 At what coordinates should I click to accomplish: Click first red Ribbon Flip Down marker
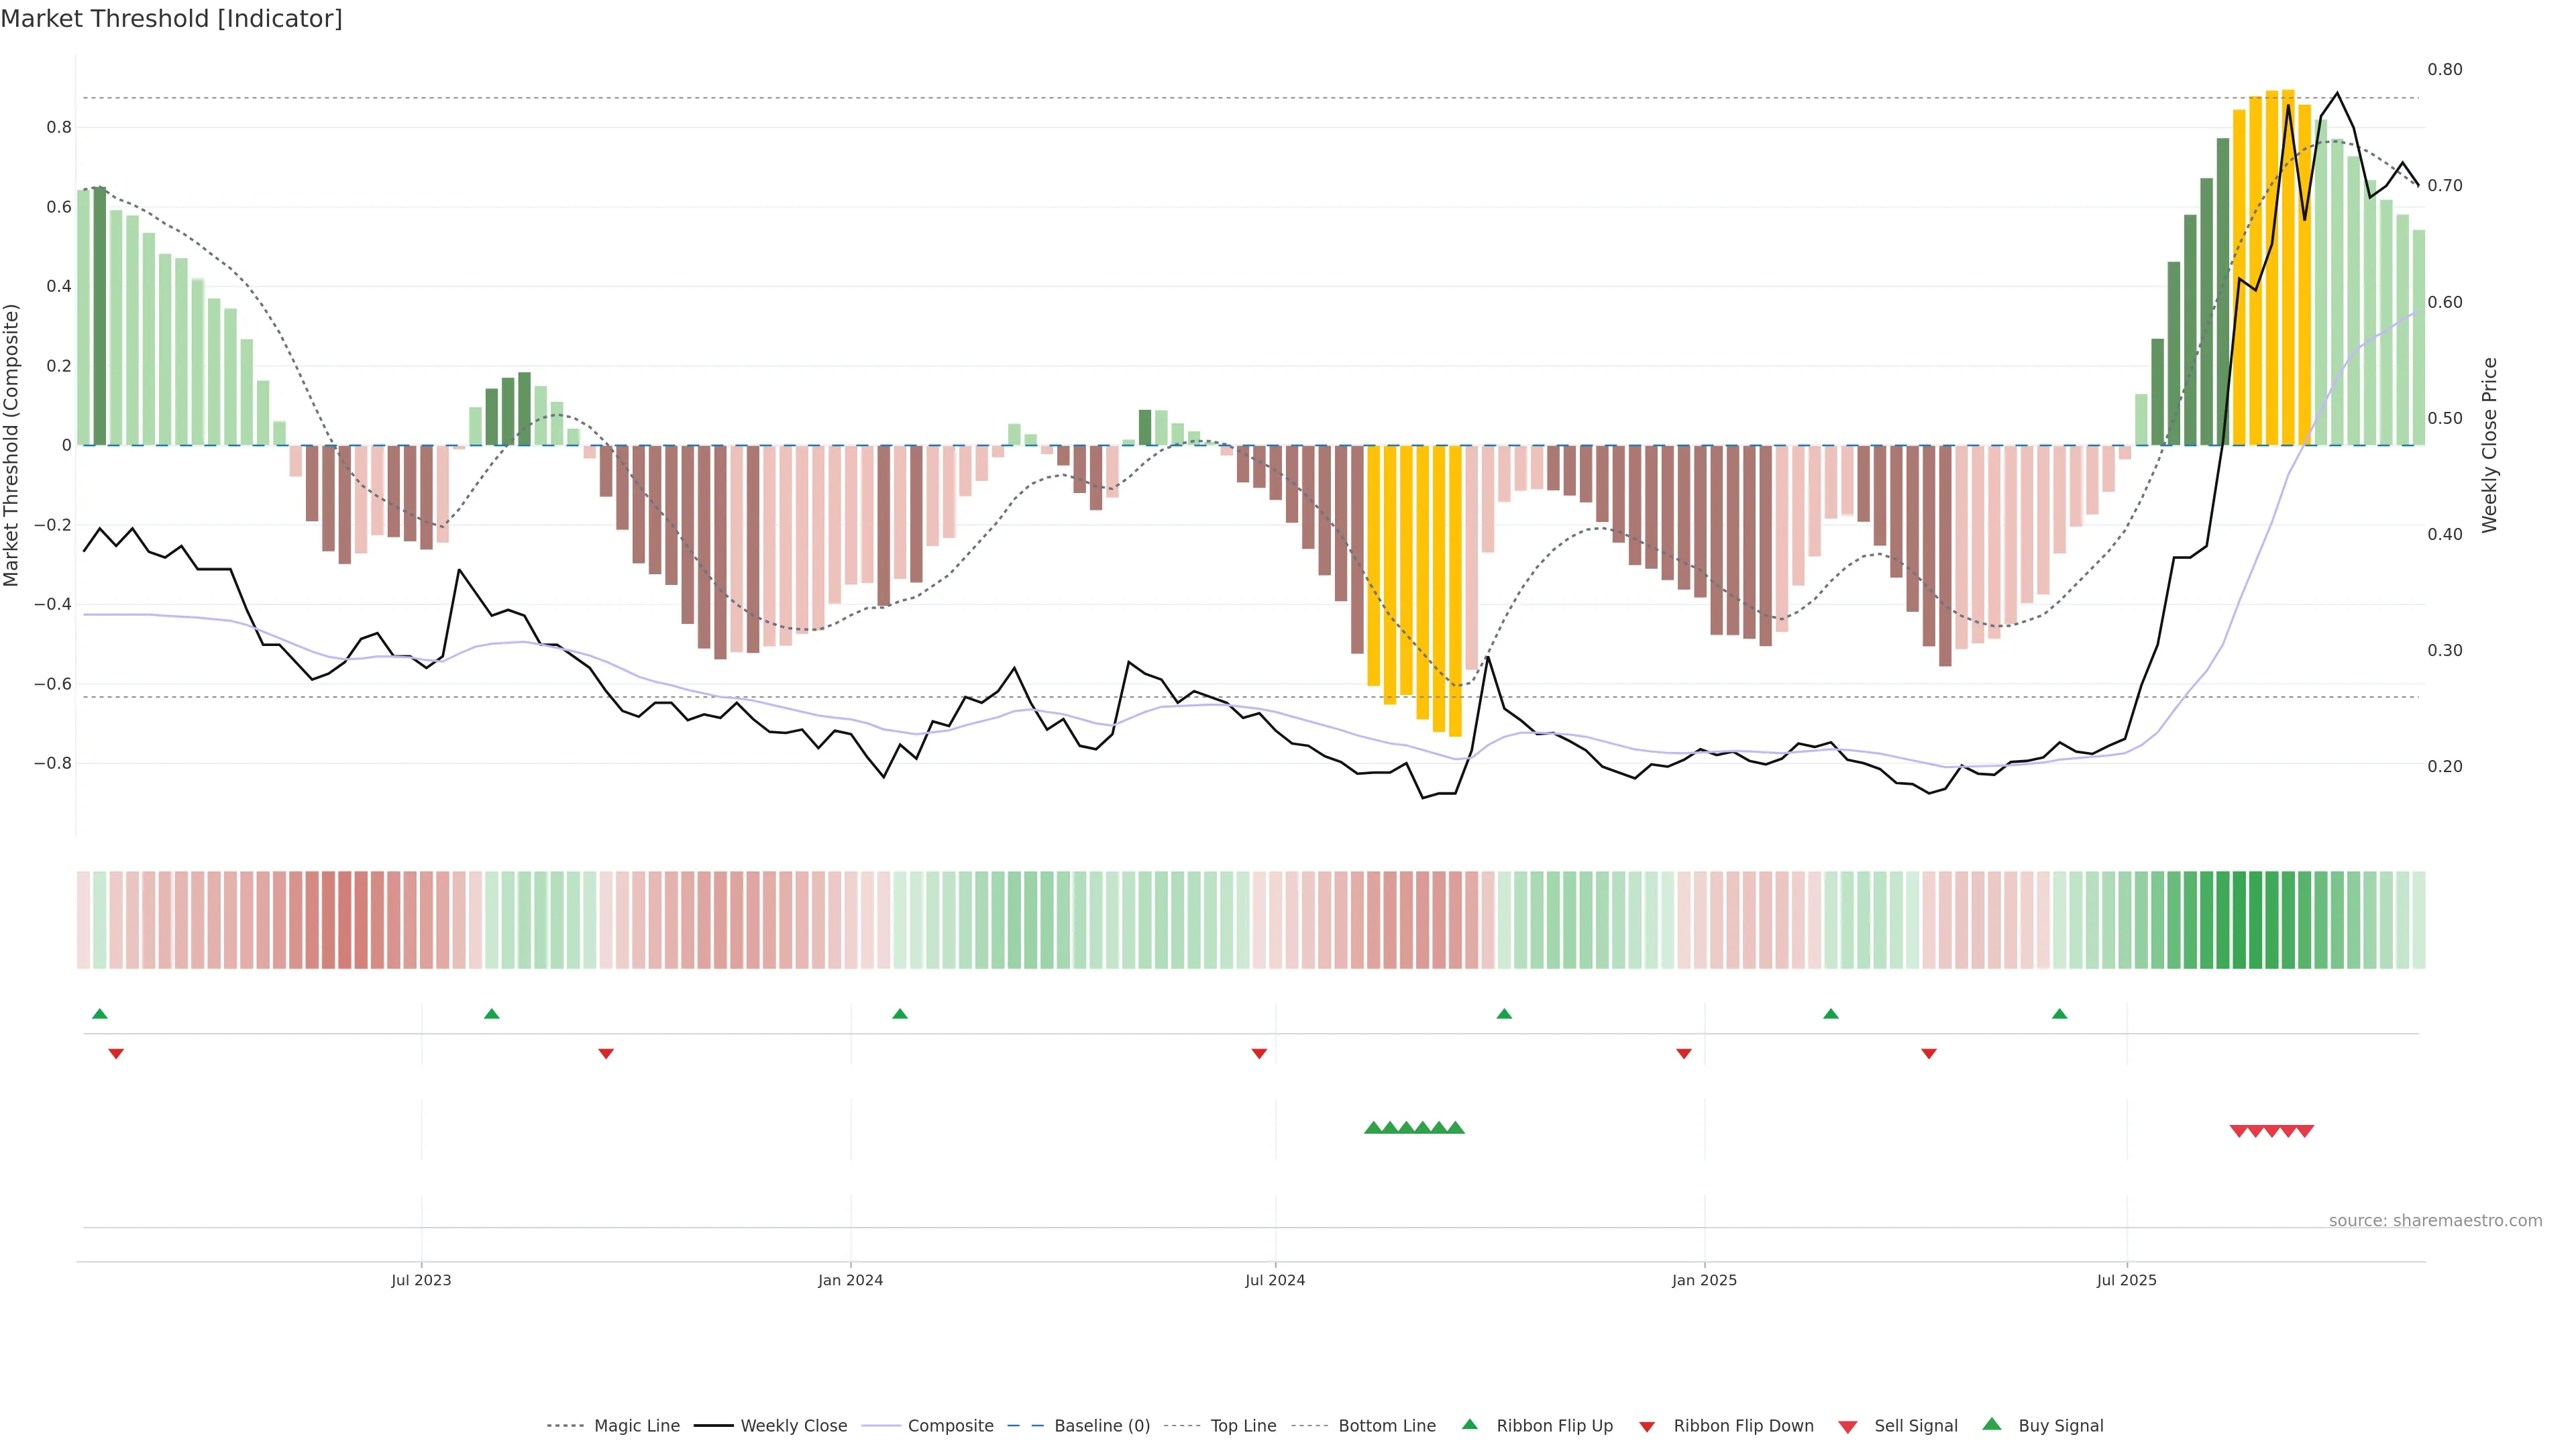coord(116,1053)
